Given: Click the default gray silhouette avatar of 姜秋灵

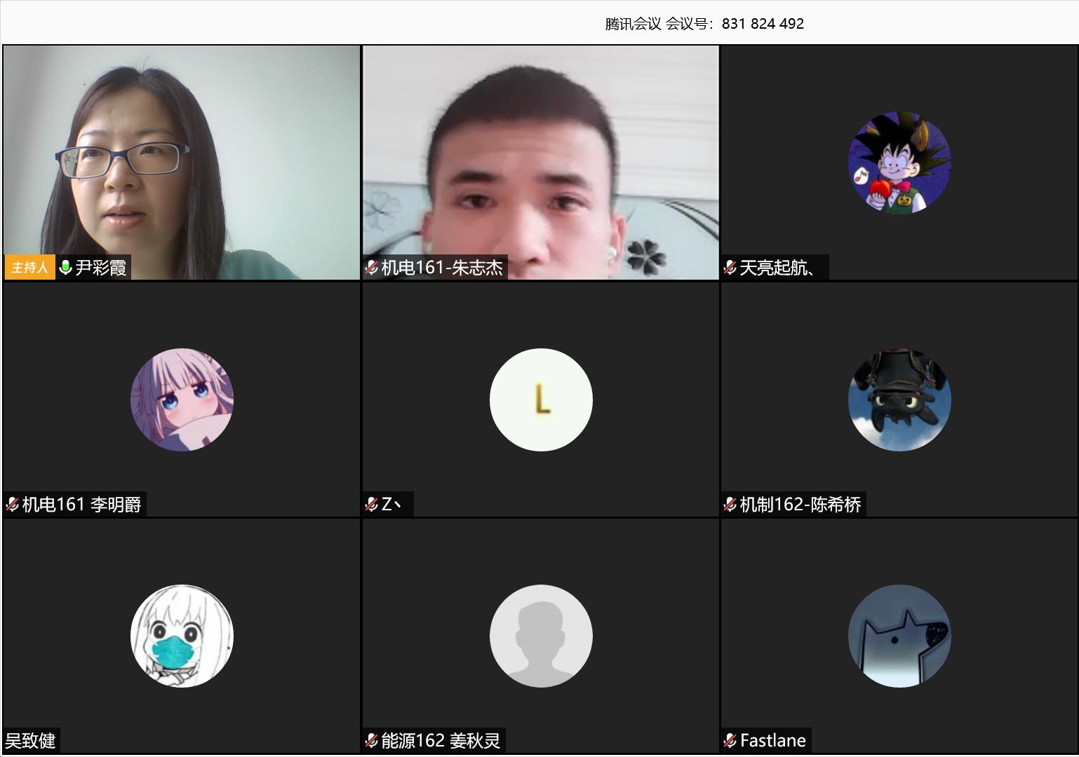Looking at the screenshot, I should point(541,636).
